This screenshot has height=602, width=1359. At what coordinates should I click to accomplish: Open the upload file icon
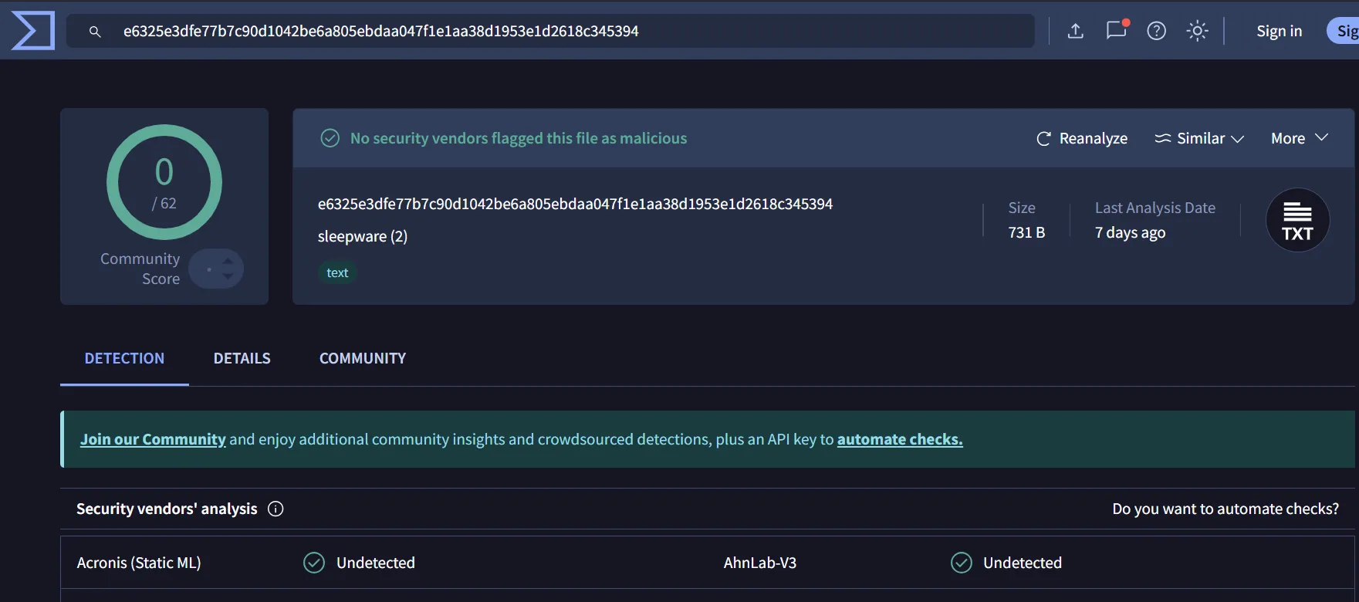(1075, 31)
